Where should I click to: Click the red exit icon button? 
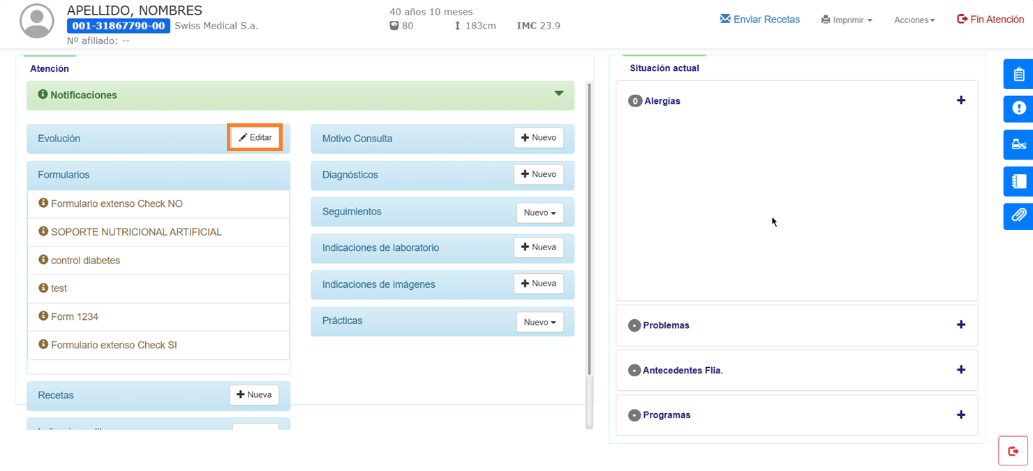pos(1013,451)
